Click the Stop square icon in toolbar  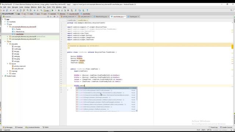coord(68,10)
